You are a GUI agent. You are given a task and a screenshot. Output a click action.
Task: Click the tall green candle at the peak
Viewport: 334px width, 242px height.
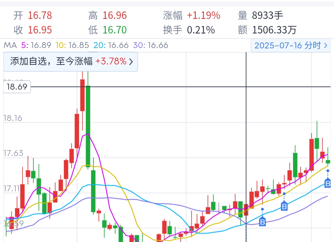tap(88, 126)
